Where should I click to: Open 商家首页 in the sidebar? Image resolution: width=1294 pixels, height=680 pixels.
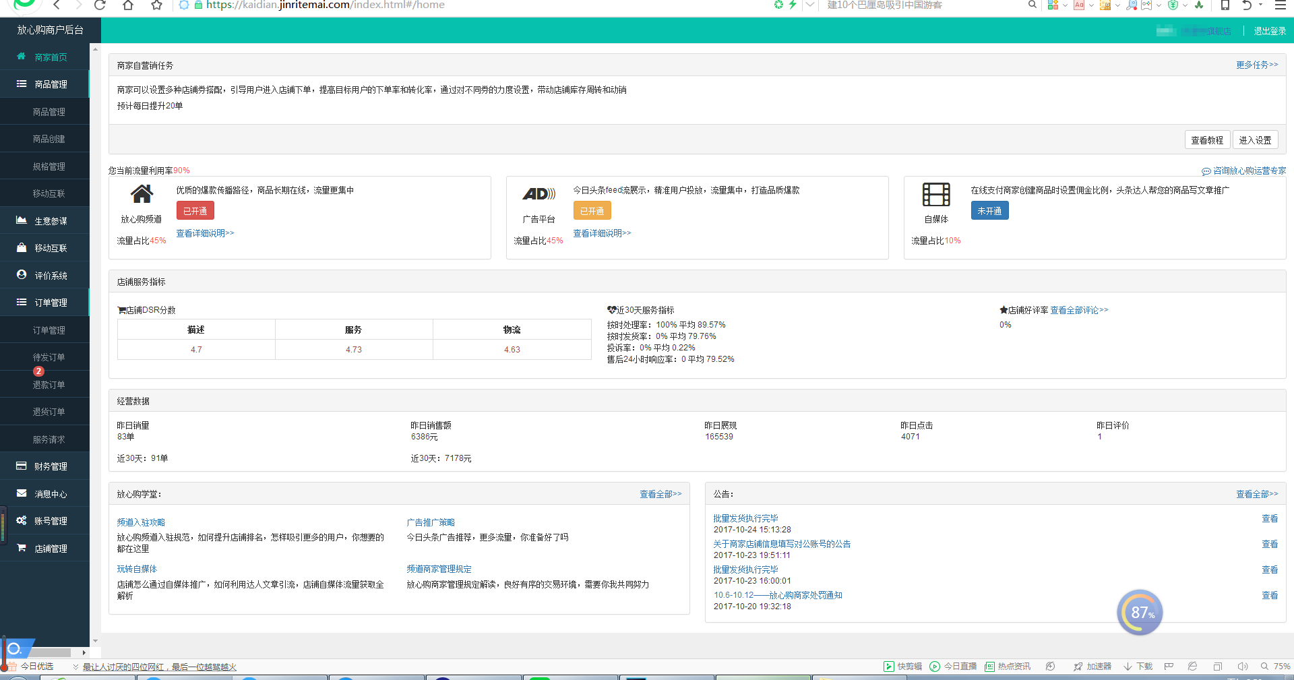44,57
